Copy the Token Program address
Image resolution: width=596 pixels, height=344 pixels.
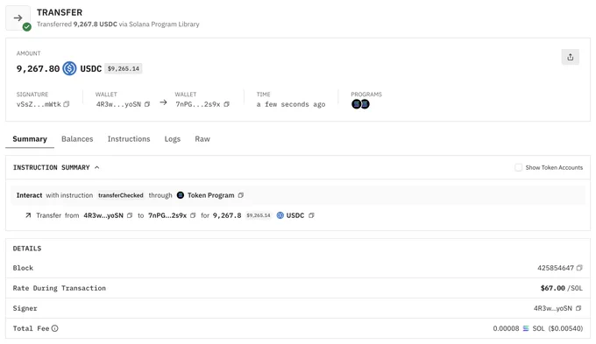pyautogui.click(x=241, y=195)
